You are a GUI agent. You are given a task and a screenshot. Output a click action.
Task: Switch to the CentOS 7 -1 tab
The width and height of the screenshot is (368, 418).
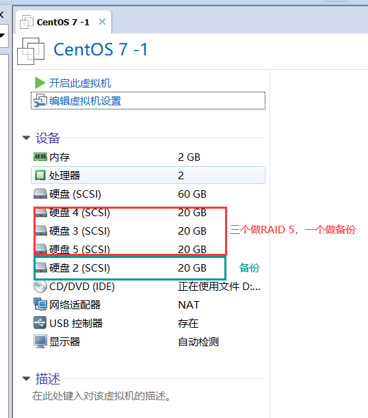tap(64, 22)
